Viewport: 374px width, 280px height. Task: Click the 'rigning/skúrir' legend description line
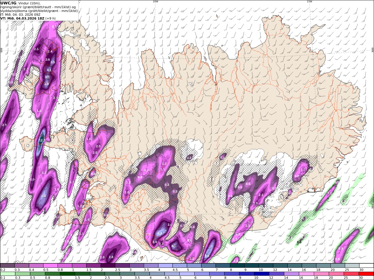38,7
